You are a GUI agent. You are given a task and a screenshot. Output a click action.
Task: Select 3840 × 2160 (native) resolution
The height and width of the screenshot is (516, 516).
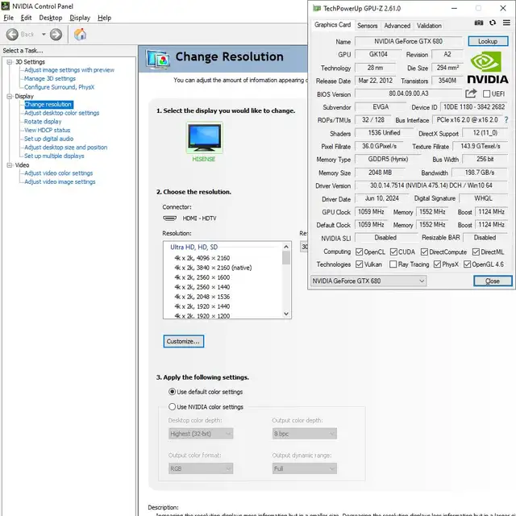[x=213, y=268]
